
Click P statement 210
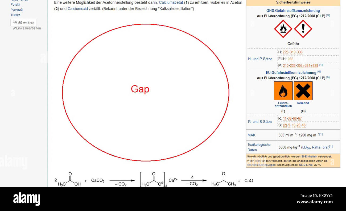[x=286, y=65]
